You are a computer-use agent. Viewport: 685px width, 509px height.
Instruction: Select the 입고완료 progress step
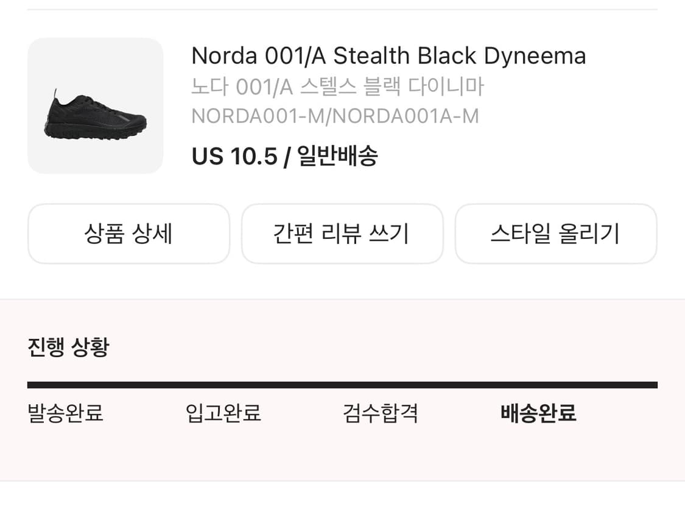tap(223, 413)
